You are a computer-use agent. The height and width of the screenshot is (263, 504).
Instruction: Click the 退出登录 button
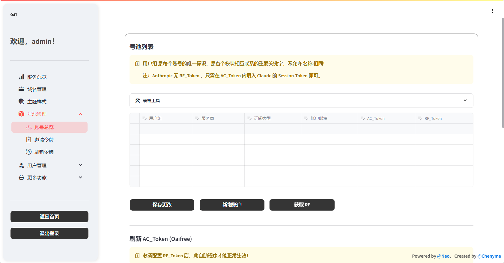(49, 233)
